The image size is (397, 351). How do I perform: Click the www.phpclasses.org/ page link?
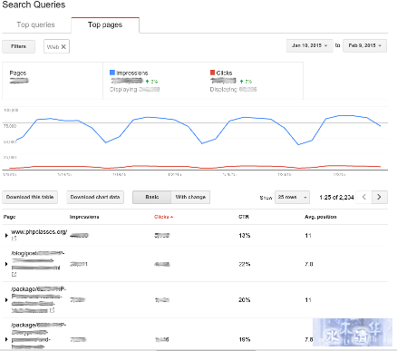click(39, 232)
